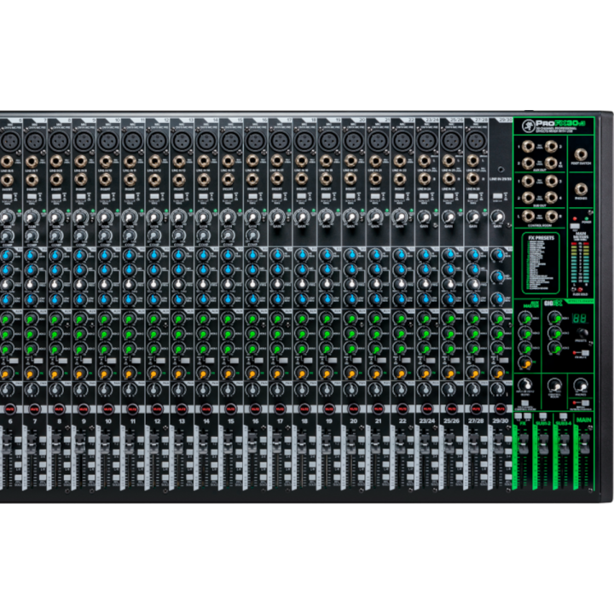The width and height of the screenshot is (614, 614).
Task: Click the Phones headphone jack
Action: point(581,189)
